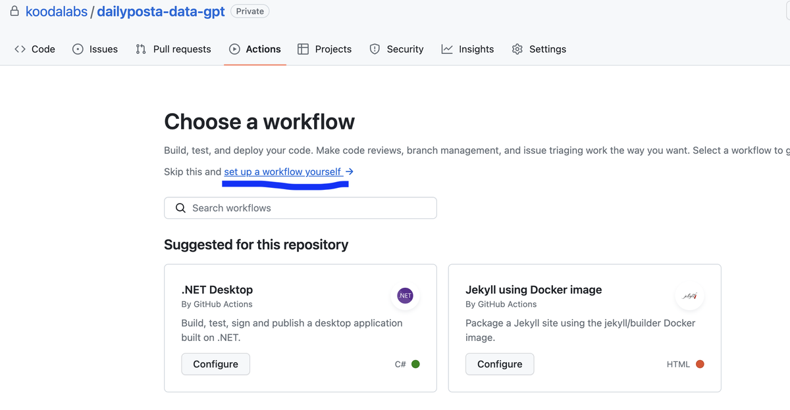Click the C# language label
The width and height of the screenshot is (790, 410).
(400, 364)
